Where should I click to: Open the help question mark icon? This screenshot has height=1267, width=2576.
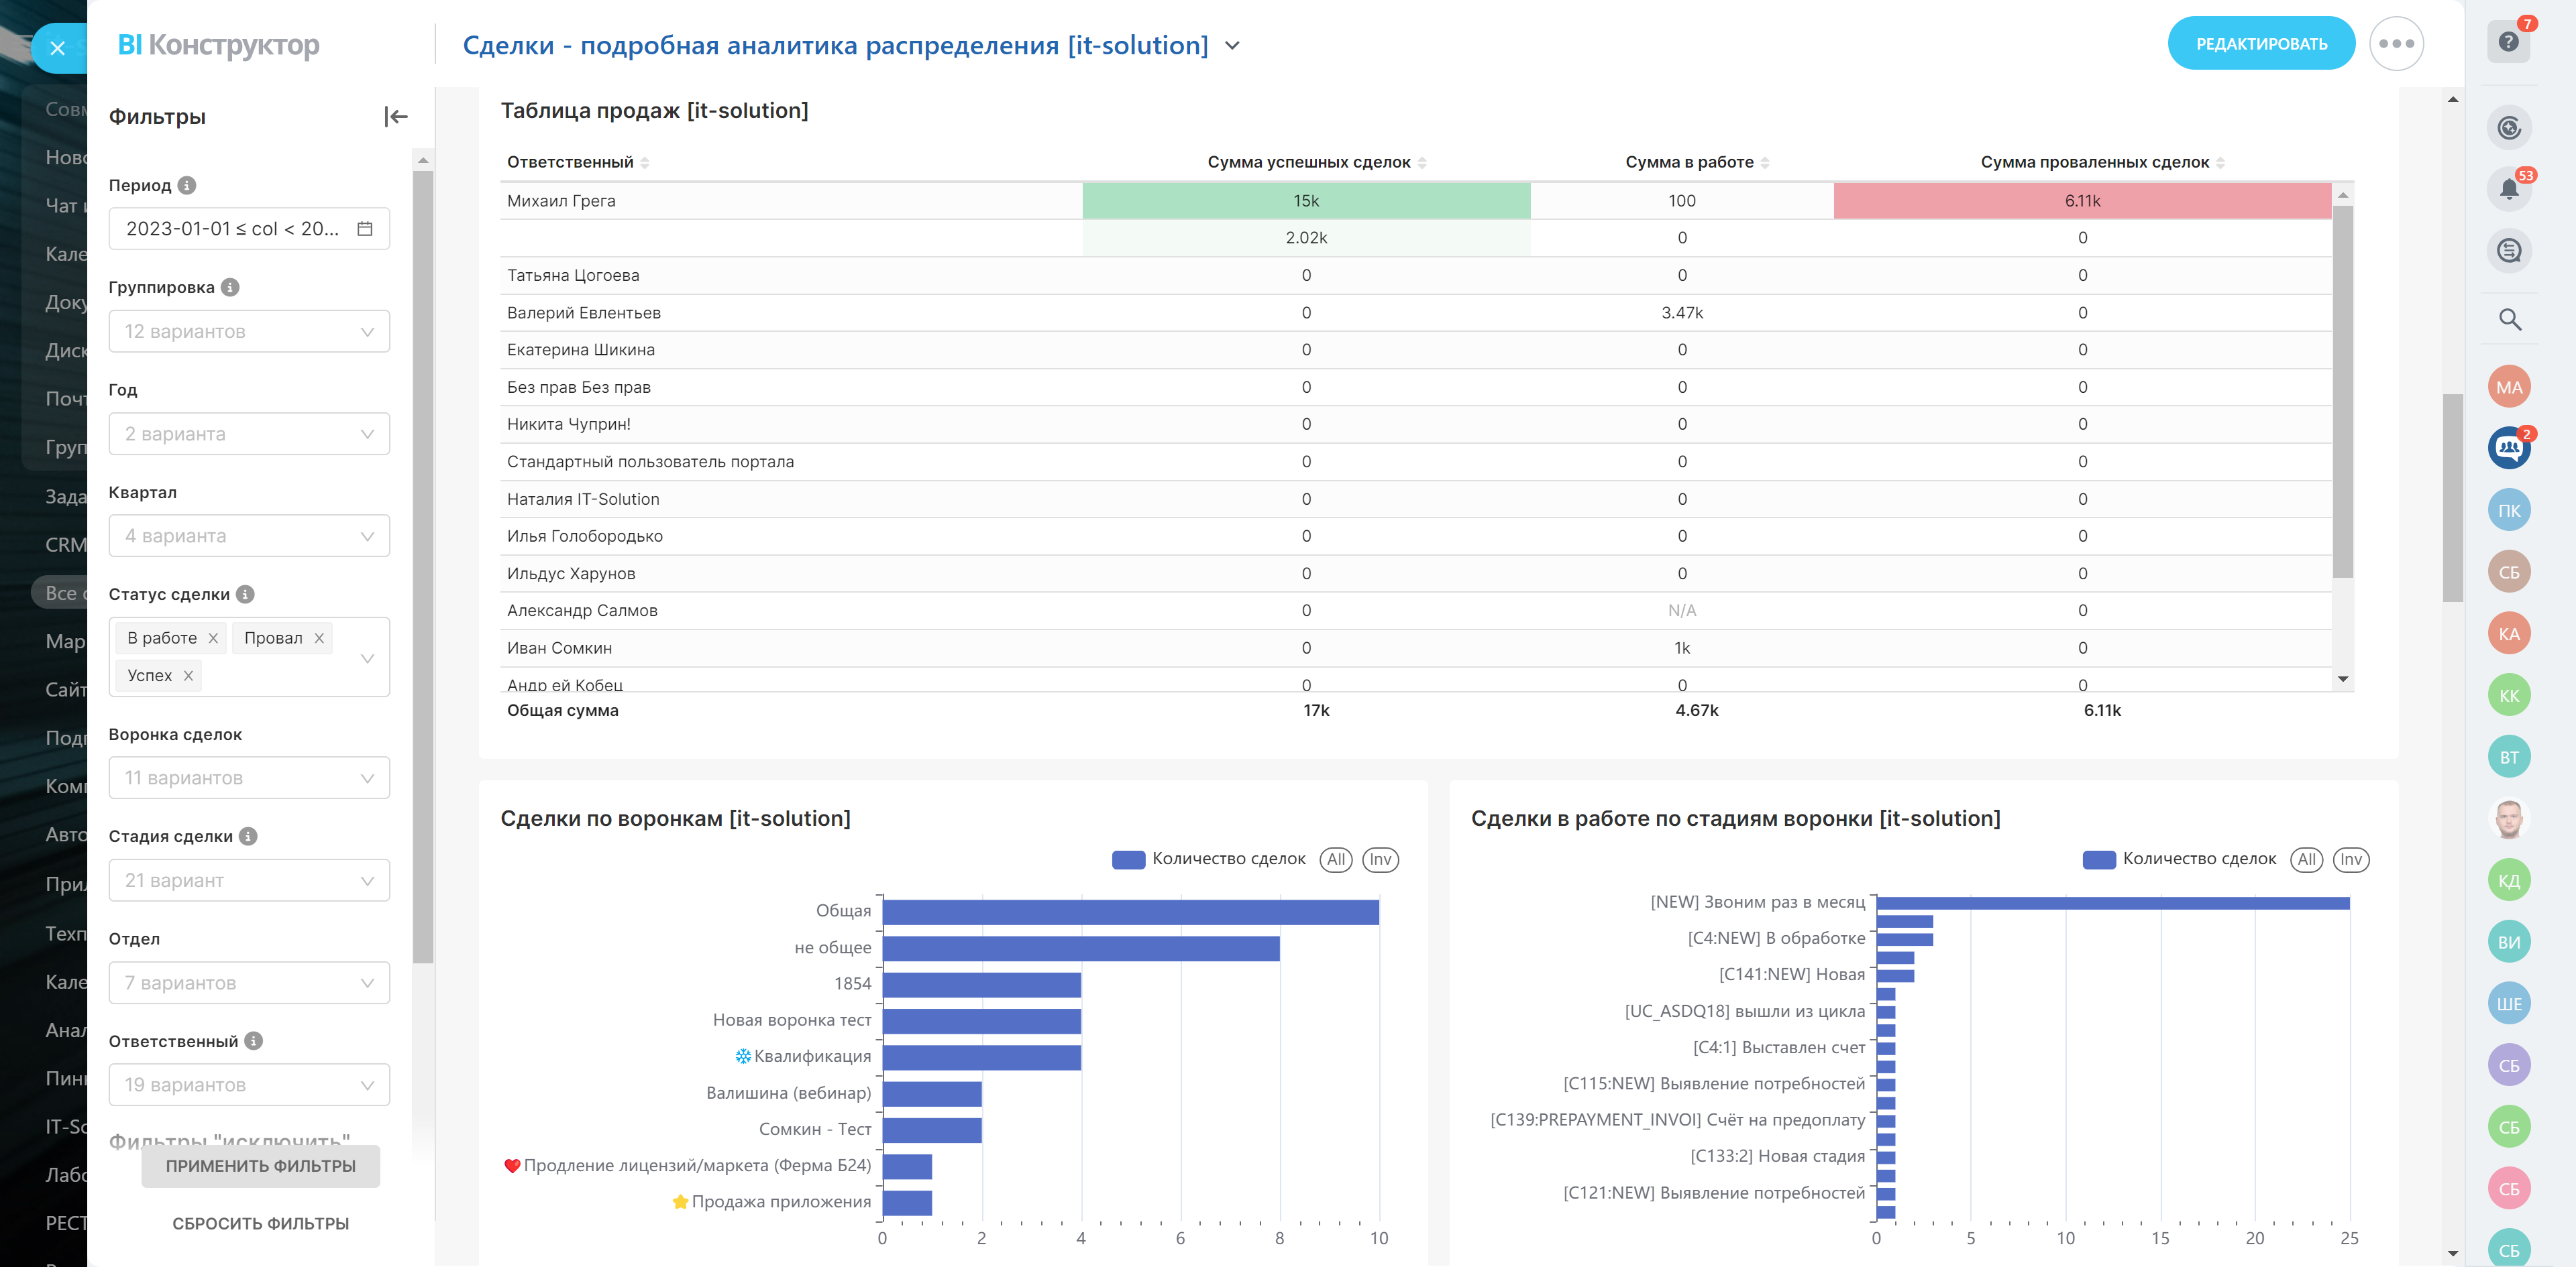[2507, 42]
